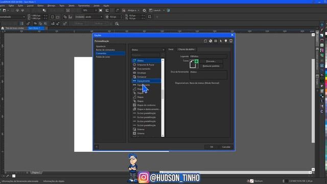Open the Janela menu

pos(97,6)
